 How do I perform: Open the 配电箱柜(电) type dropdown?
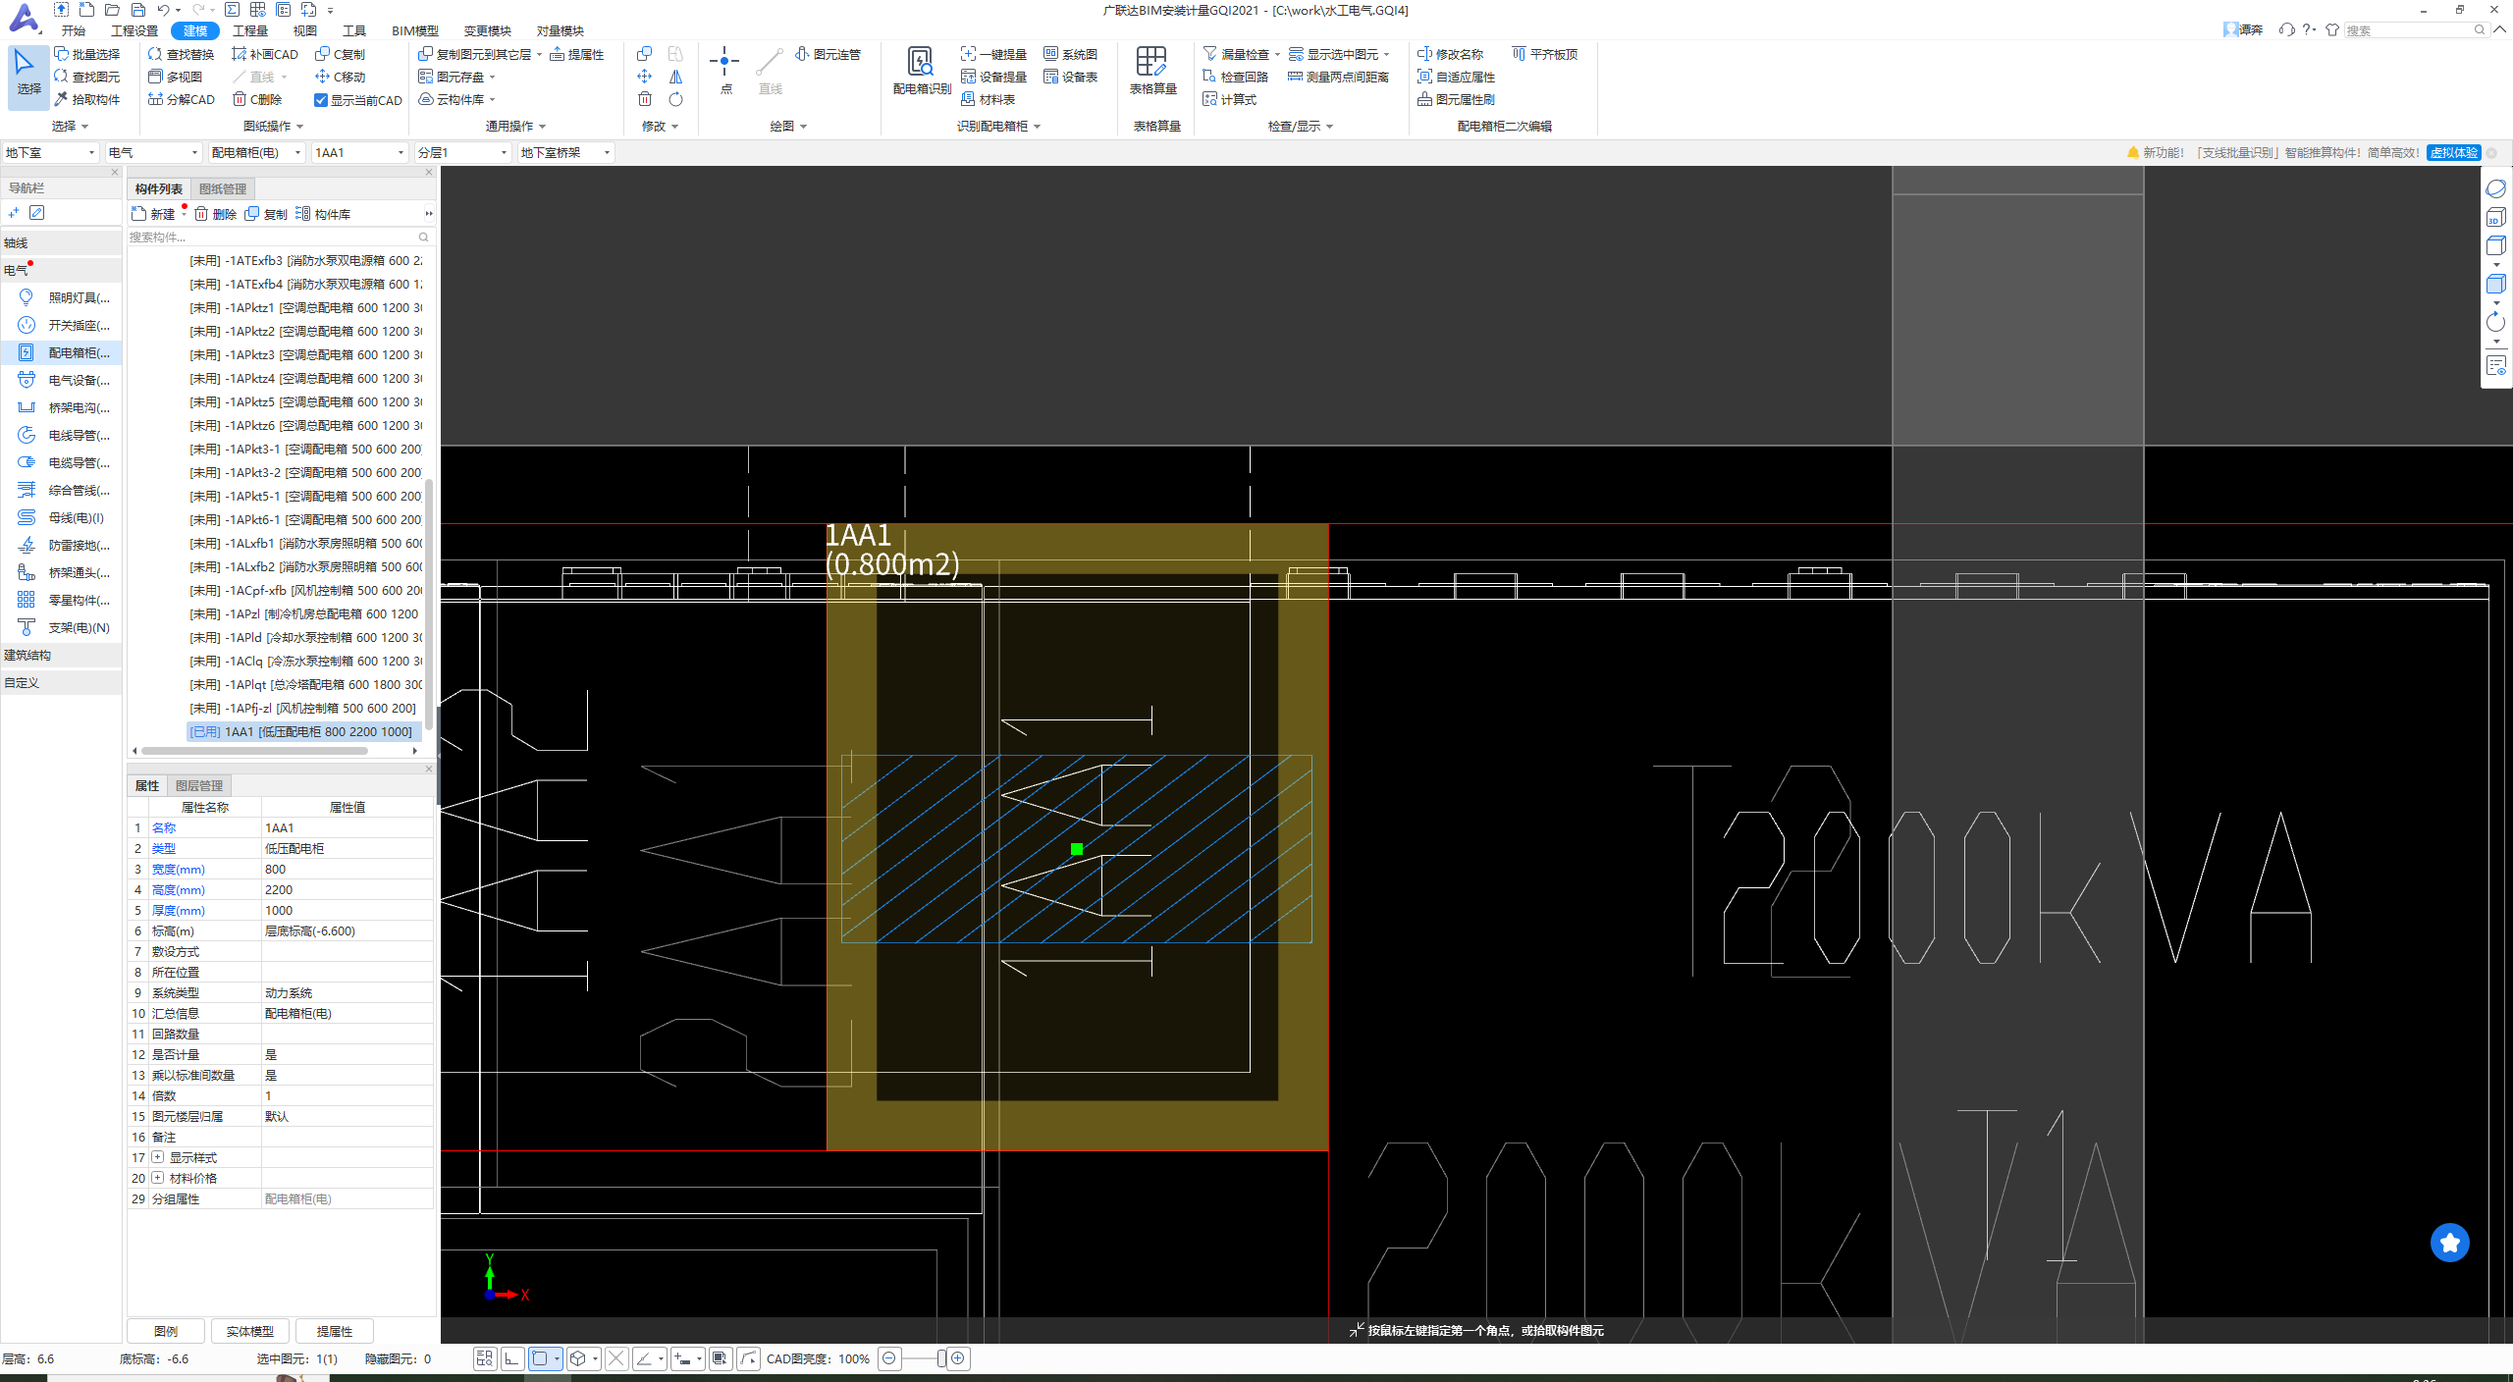(x=257, y=152)
